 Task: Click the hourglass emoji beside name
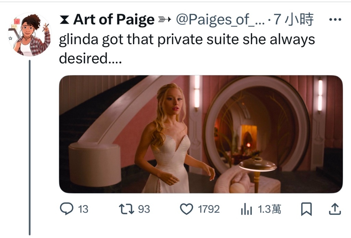[x=64, y=20]
